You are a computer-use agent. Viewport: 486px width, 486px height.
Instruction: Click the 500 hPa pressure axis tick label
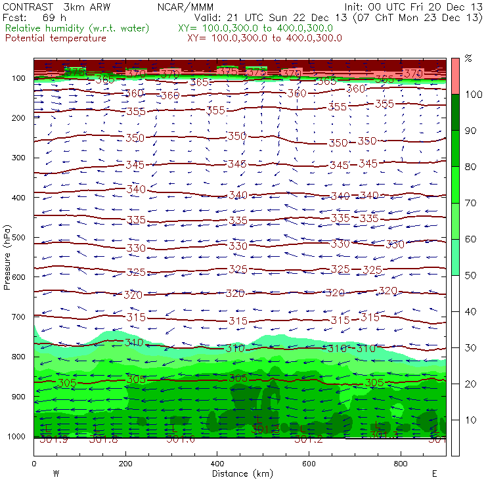pos(18,238)
